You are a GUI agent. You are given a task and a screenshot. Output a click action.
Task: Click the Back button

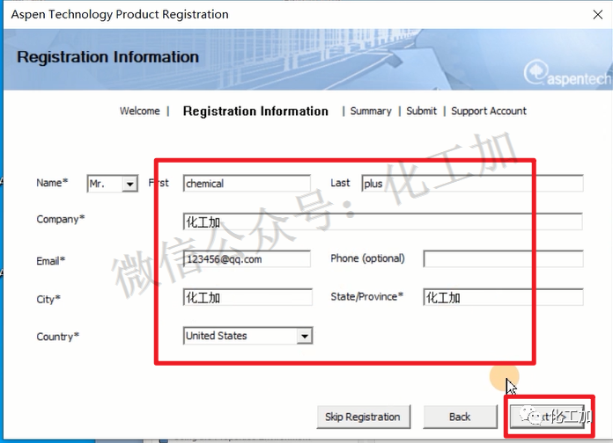point(460,417)
